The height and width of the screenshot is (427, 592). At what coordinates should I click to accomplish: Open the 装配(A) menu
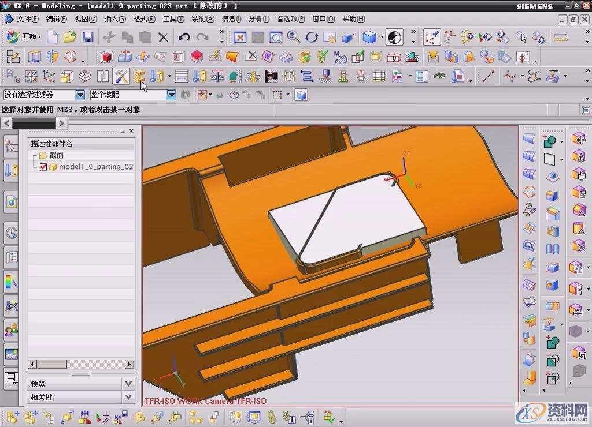coord(203,19)
